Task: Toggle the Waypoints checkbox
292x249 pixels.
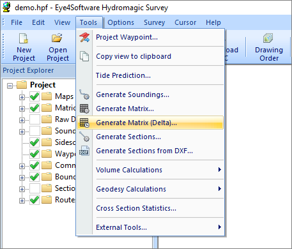Action: (35, 154)
